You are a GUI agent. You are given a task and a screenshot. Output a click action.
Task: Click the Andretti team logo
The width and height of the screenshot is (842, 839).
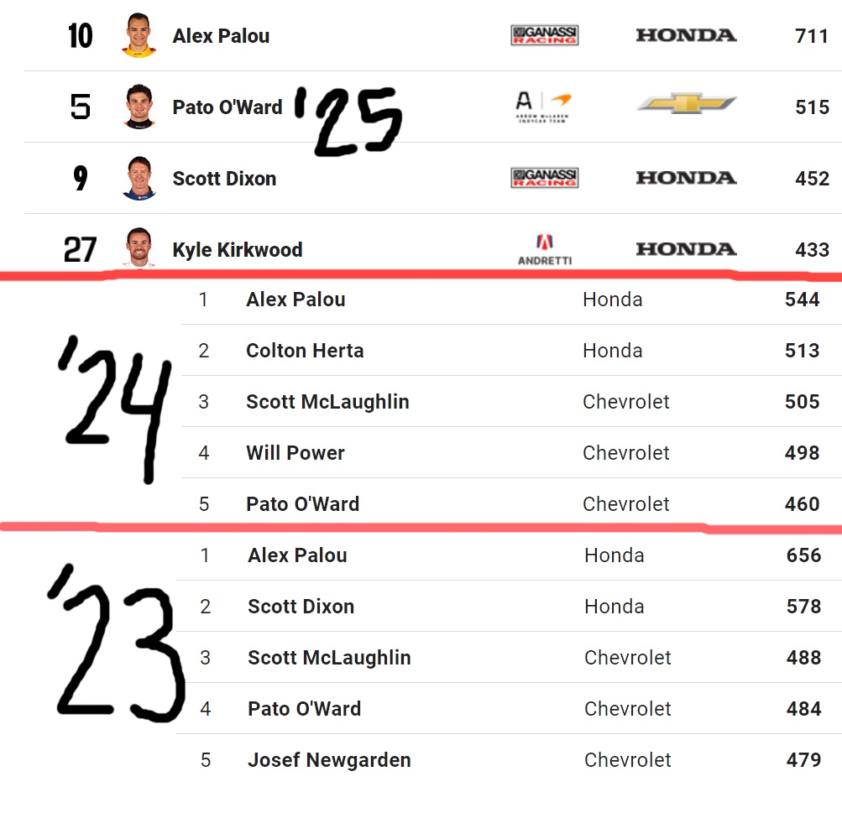point(545,249)
